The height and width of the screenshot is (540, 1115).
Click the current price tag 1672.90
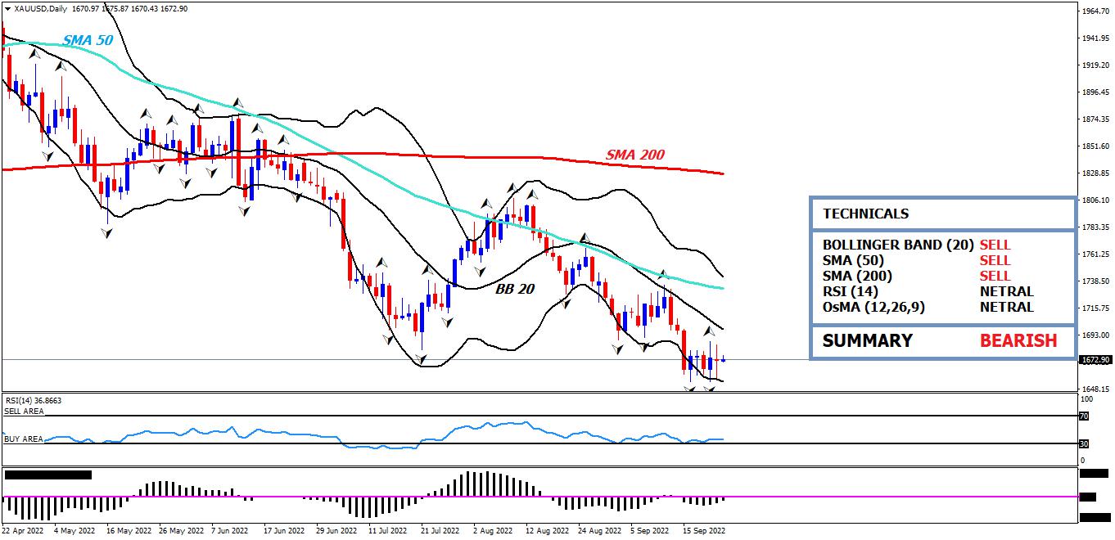[x=1095, y=359]
